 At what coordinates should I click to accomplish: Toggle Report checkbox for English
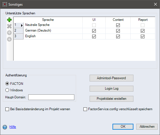tap(142, 36)
